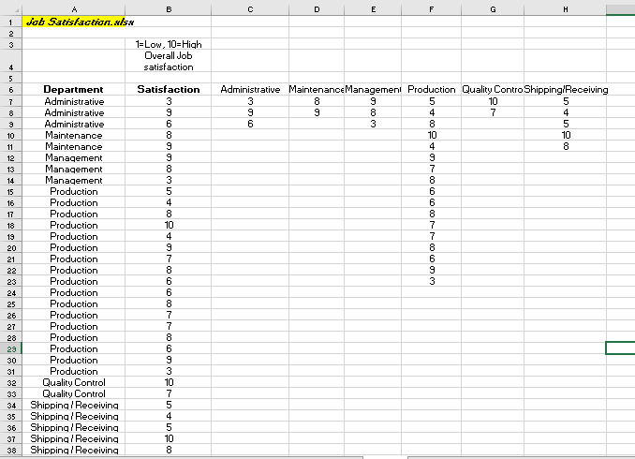635x459 pixels.
Task: Click value 6 in cell C9
Action: (x=250, y=124)
